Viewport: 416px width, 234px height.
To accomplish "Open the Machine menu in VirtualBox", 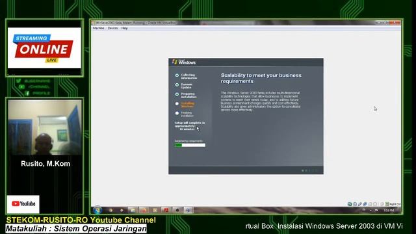I will pos(98,28).
